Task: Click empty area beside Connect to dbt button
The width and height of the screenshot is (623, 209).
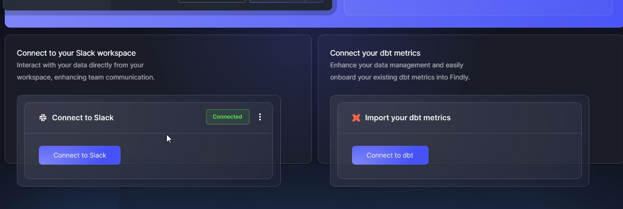Action: click(x=502, y=155)
